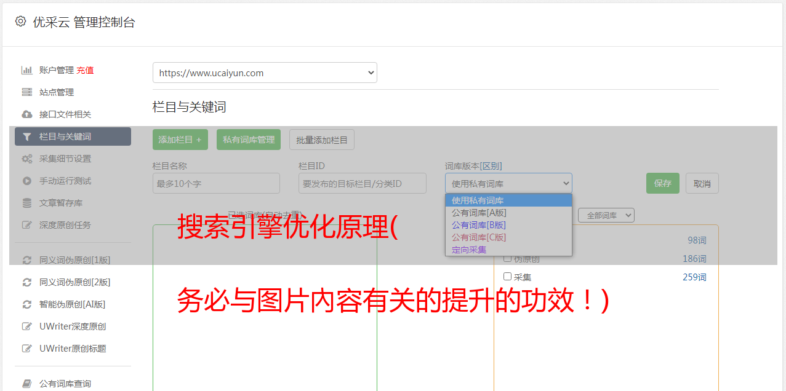The height and width of the screenshot is (391, 786).
Task: Open 私有词库管理
Action: coord(249,140)
